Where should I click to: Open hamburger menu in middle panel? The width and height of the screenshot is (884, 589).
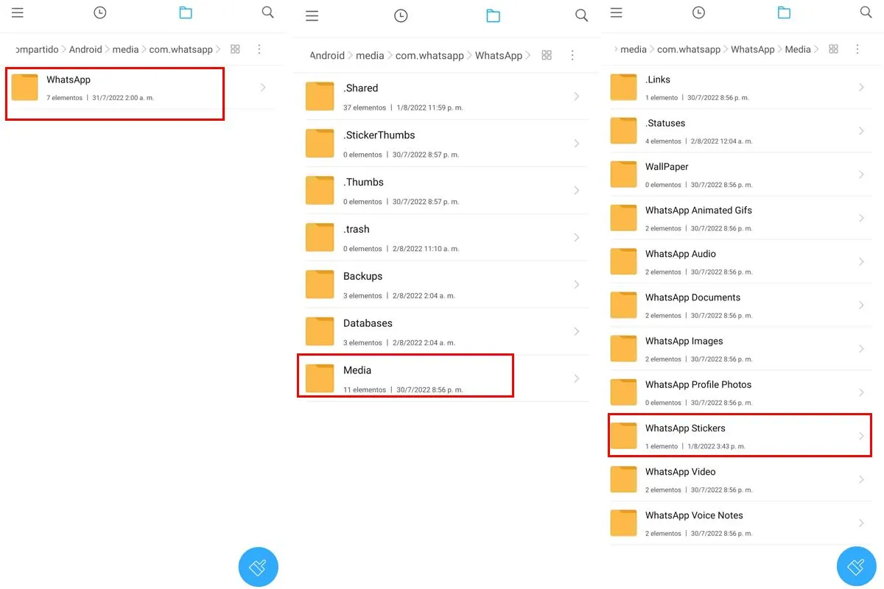(x=312, y=15)
